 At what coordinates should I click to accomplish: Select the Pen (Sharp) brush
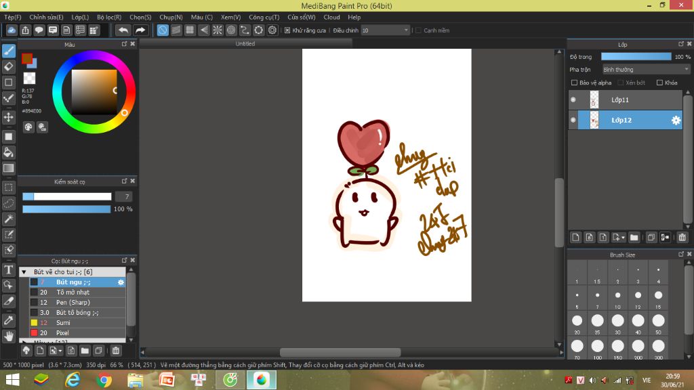[77, 303]
